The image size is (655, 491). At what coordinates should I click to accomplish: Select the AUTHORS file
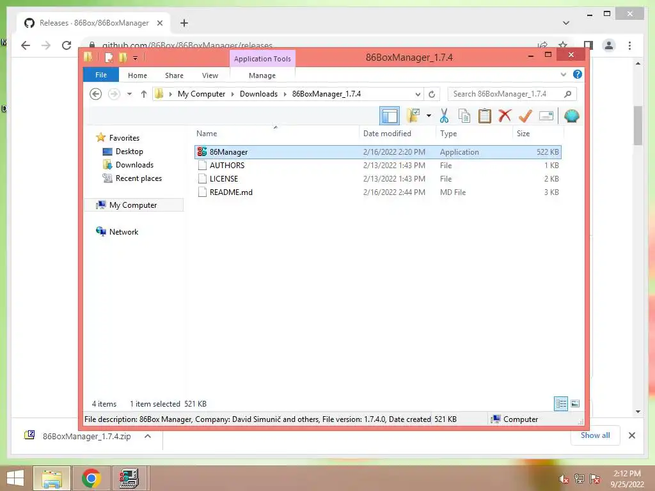(x=377, y=166)
